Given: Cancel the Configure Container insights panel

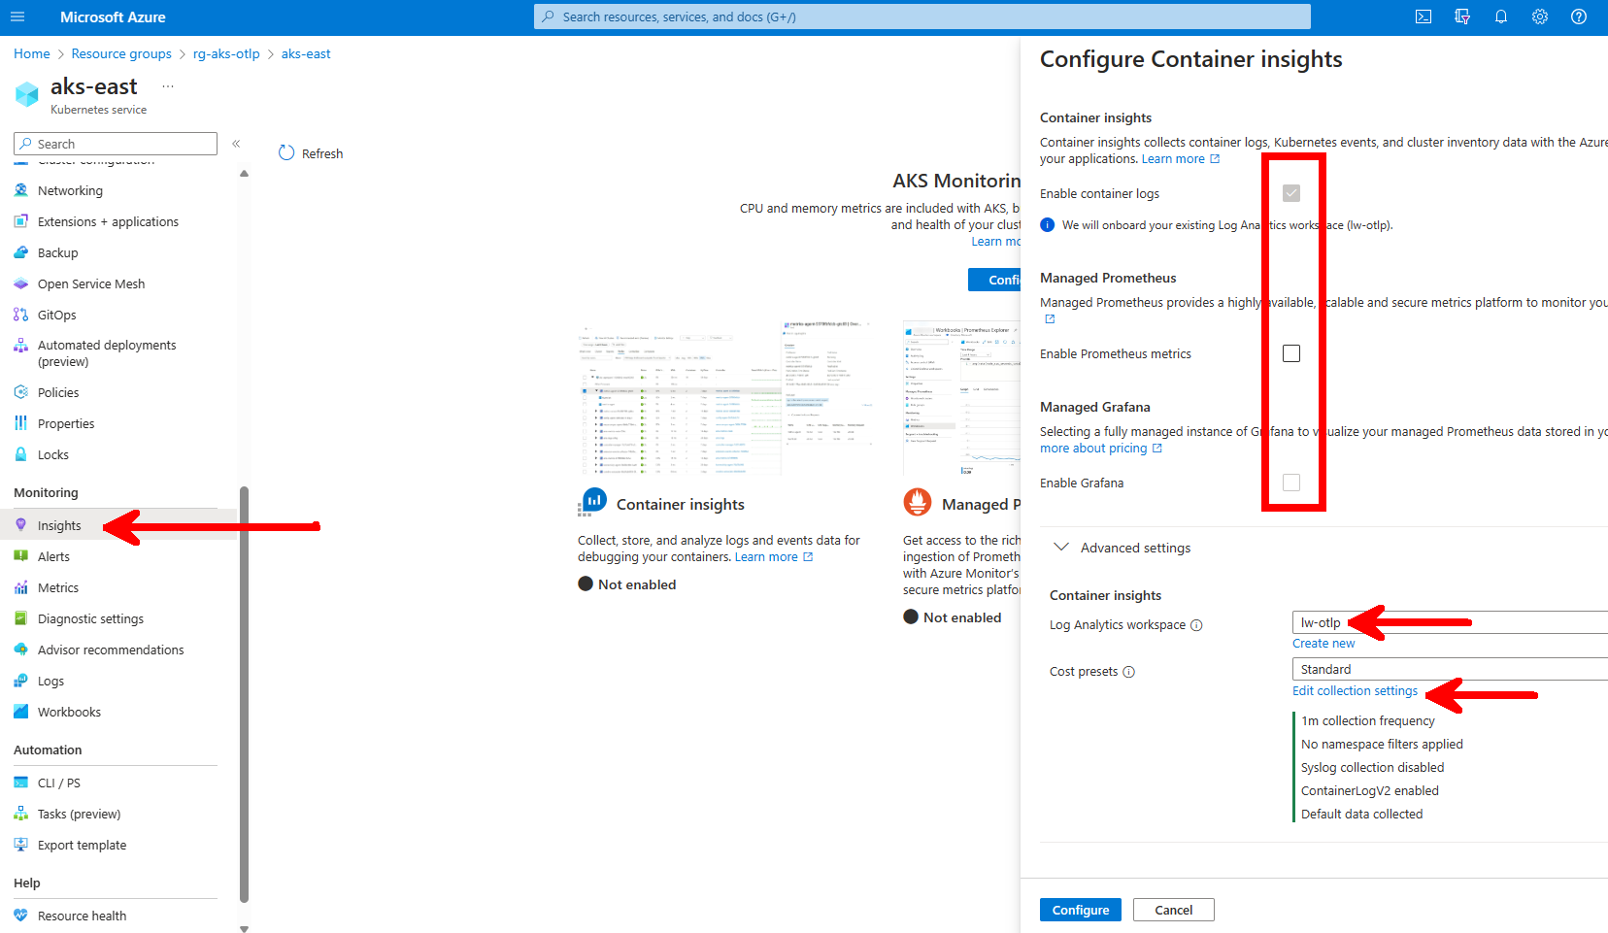Looking at the screenshot, I should point(1174,910).
